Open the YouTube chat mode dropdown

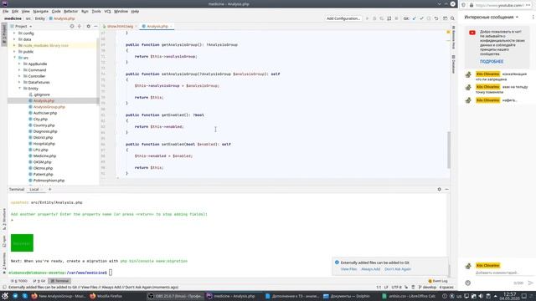point(492,17)
